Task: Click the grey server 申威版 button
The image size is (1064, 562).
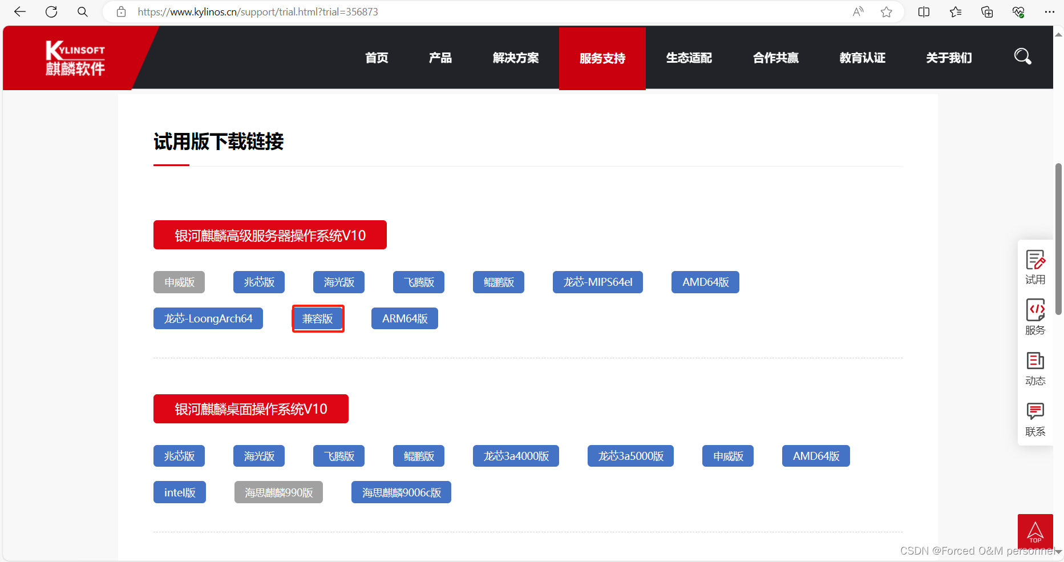Action: (x=179, y=282)
